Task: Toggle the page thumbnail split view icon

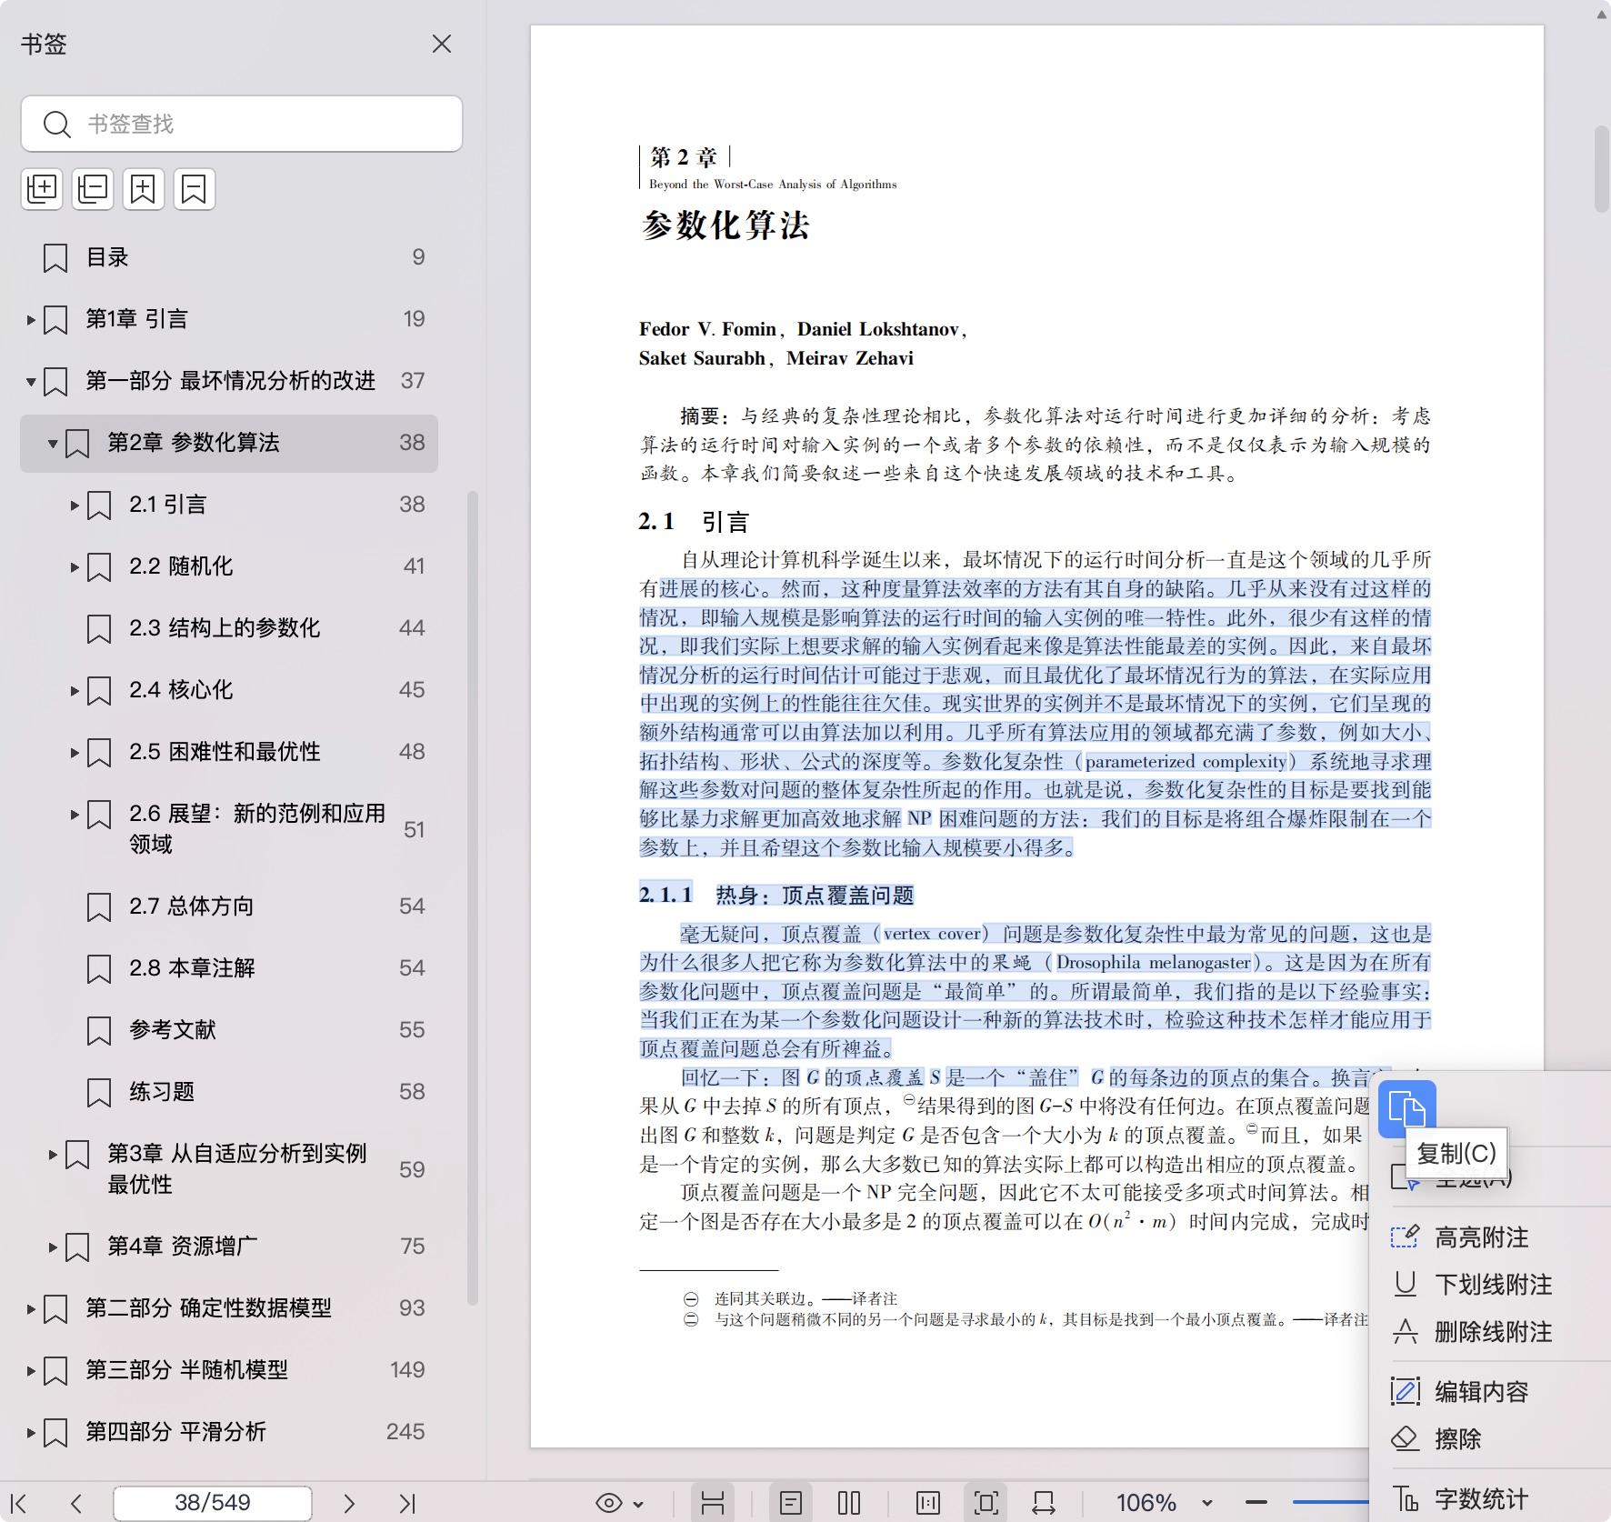Action: 927,1502
